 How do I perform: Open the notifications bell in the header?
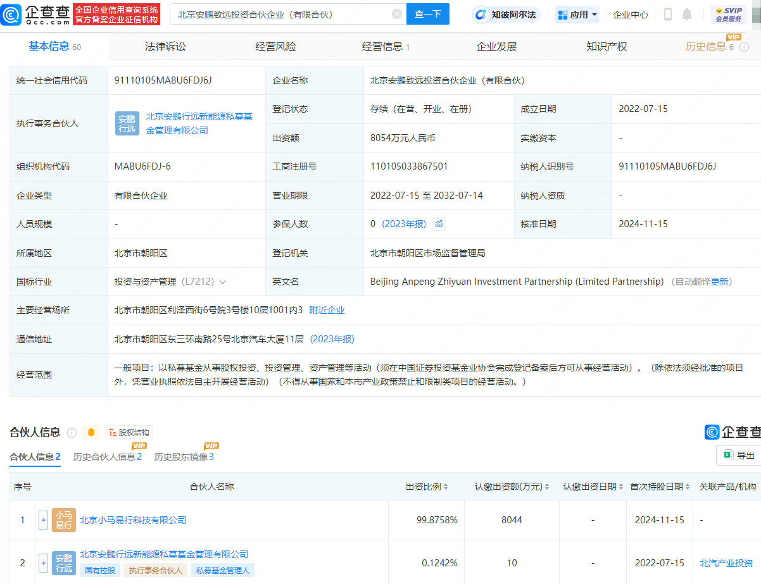pyautogui.click(x=687, y=15)
